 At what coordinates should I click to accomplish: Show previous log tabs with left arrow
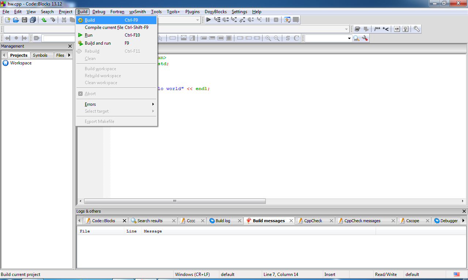click(x=79, y=221)
